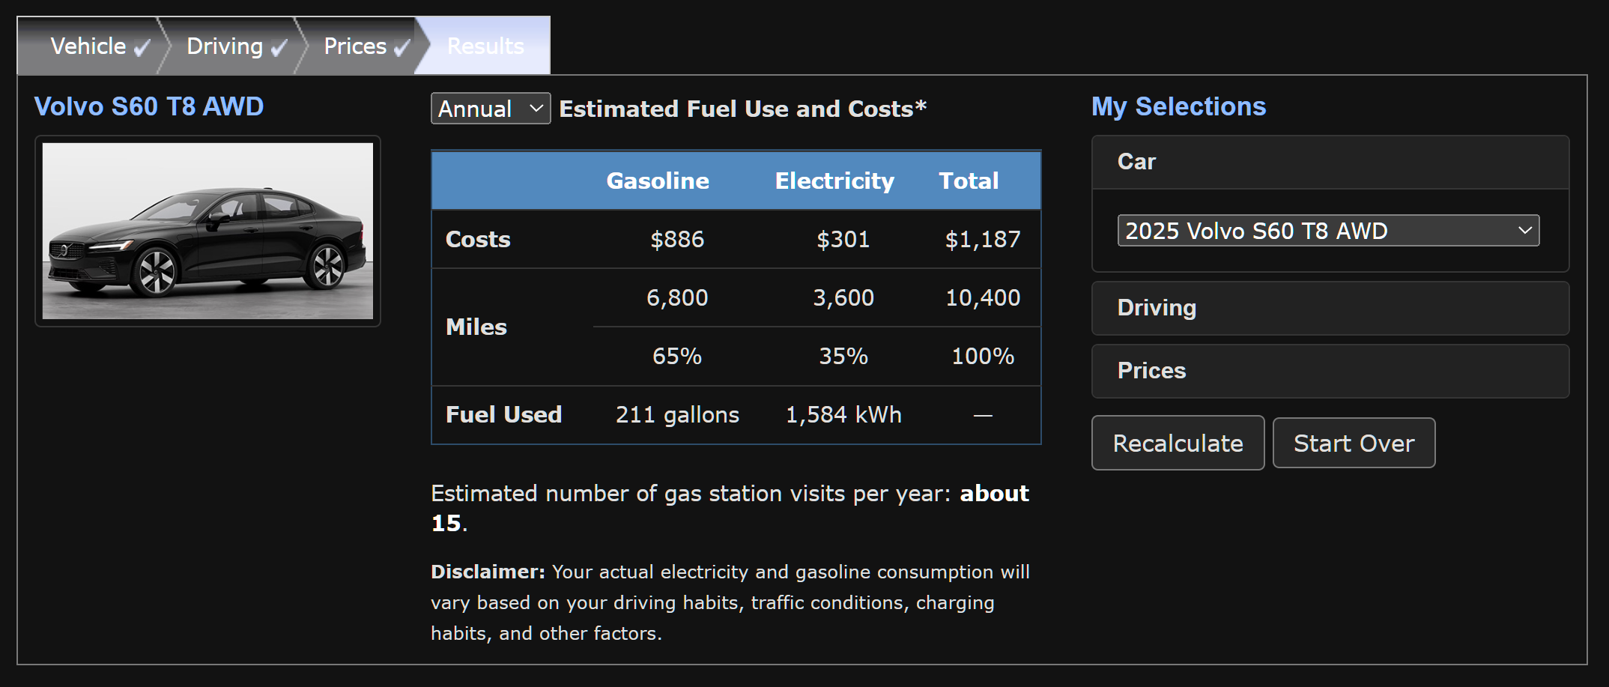Expand the Driving selections panel
1609x687 pixels.
[1330, 308]
